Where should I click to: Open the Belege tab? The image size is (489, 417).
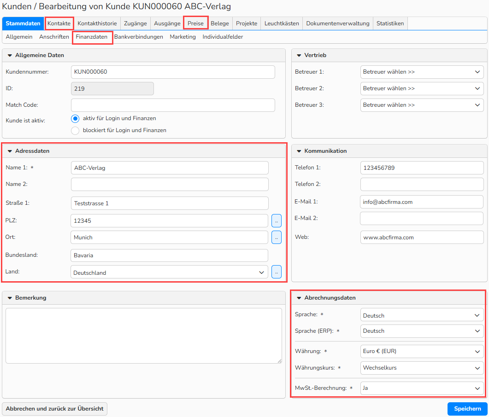click(x=219, y=23)
